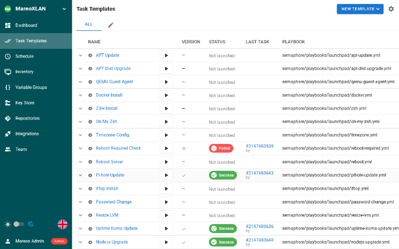Click the sun light mode icon
Viewport: 399px width, 249px height.
(7, 225)
